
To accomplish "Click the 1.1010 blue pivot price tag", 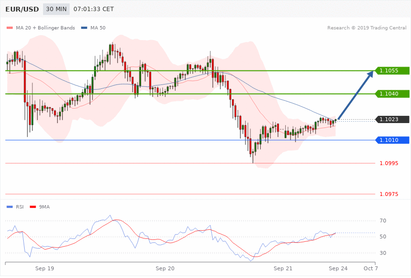I will (x=392, y=140).
